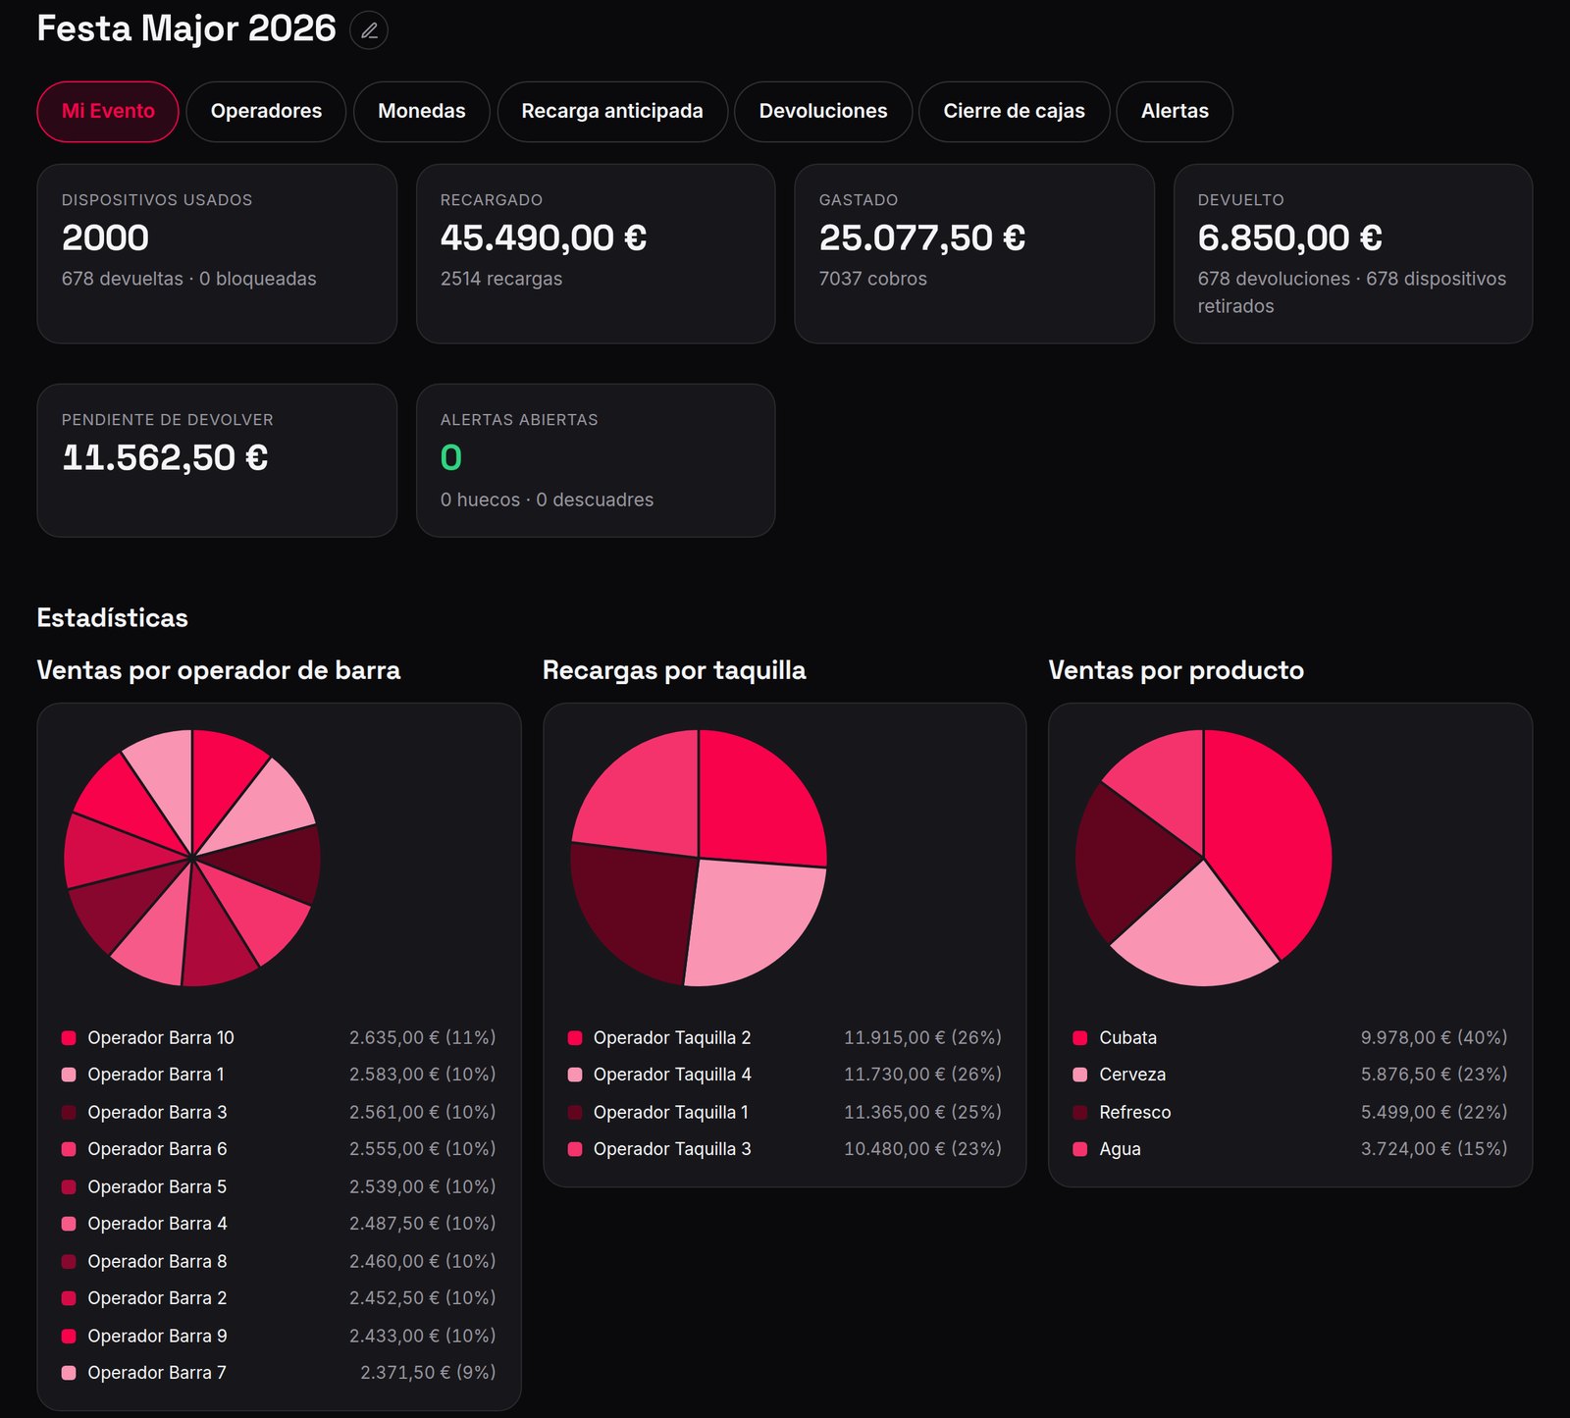Click the Operador Barra 10 legend swatch

pos(69,1037)
